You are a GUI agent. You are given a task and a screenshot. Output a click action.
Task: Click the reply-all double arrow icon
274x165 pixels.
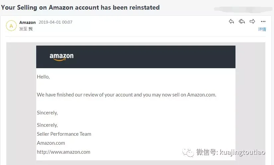click(242, 22)
